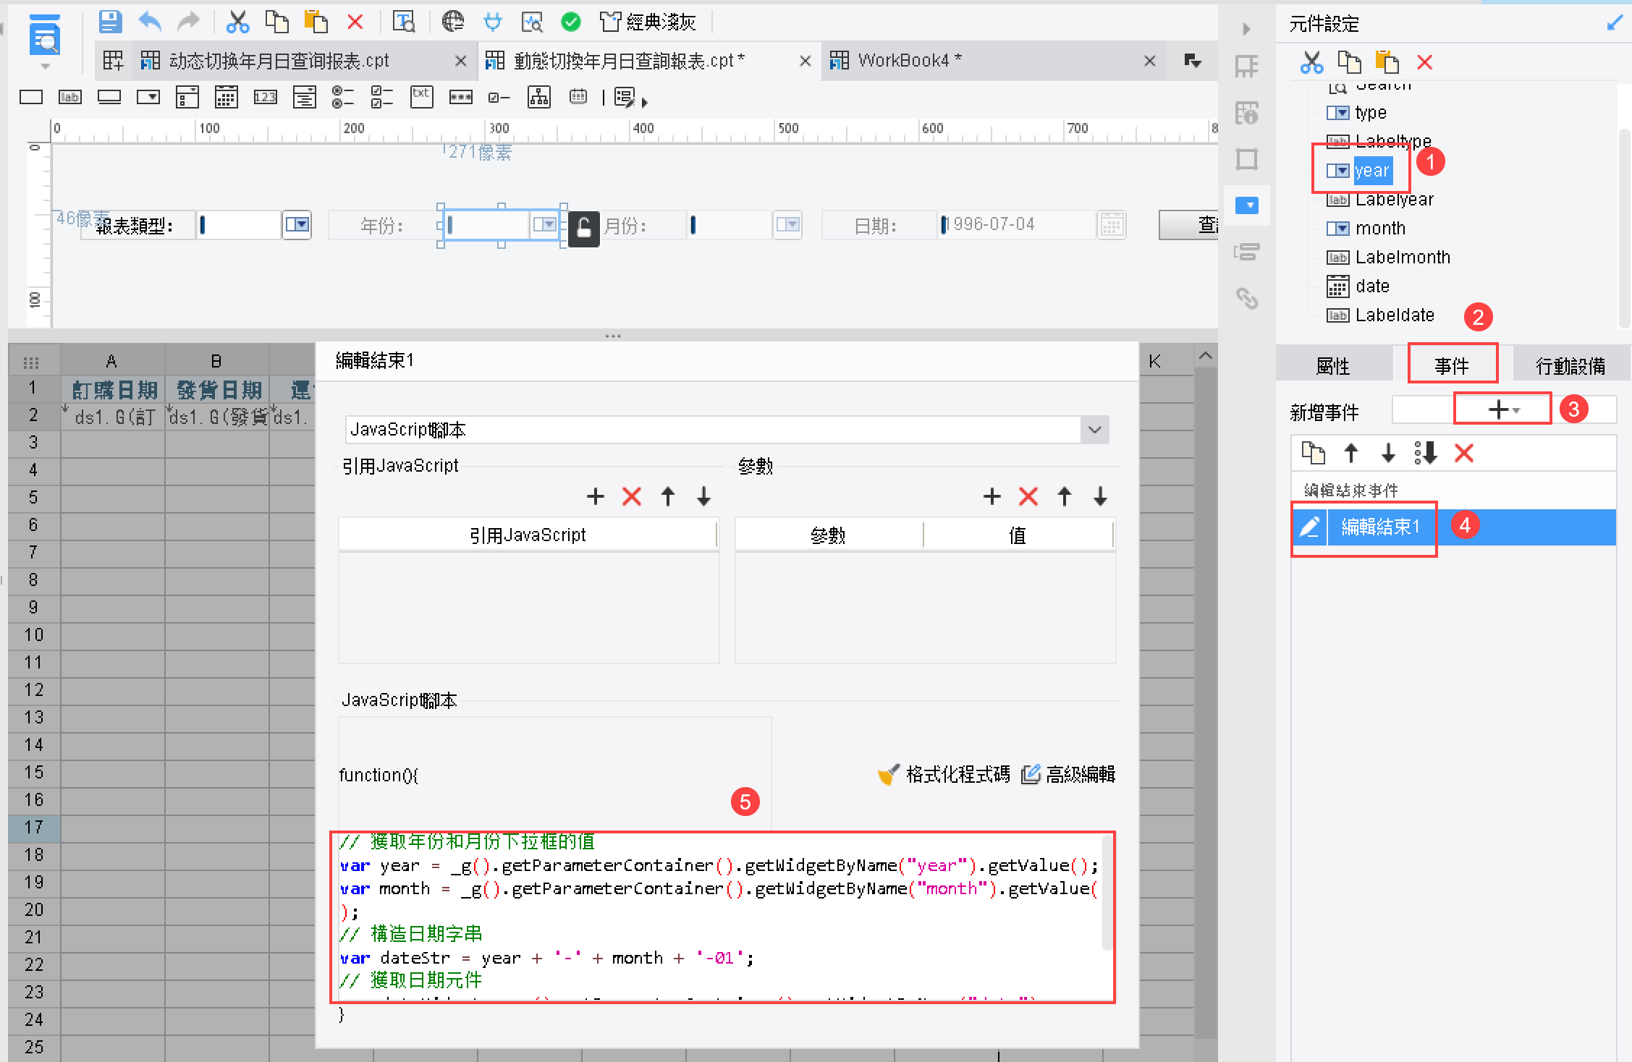The image size is (1632, 1062).
Task: Open the JavaScript script type dropdown
Action: [x=1094, y=430]
